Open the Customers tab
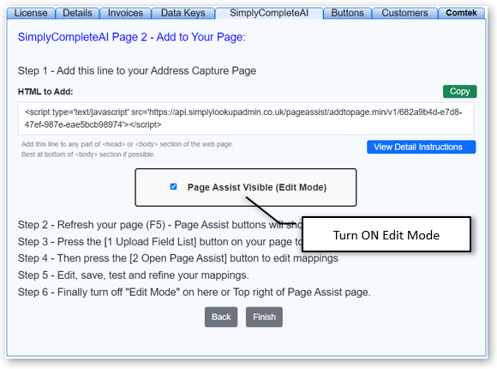This screenshot has width=497, height=369. coord(404,13)
